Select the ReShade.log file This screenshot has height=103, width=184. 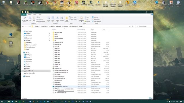click(x=57, y=85)
